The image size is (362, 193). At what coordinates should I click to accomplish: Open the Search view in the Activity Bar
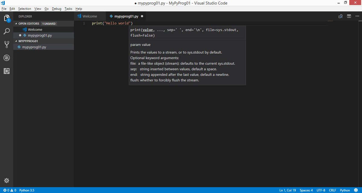tap(7, 31)
